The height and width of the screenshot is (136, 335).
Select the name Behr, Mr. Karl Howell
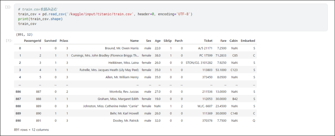click(124, 113)
